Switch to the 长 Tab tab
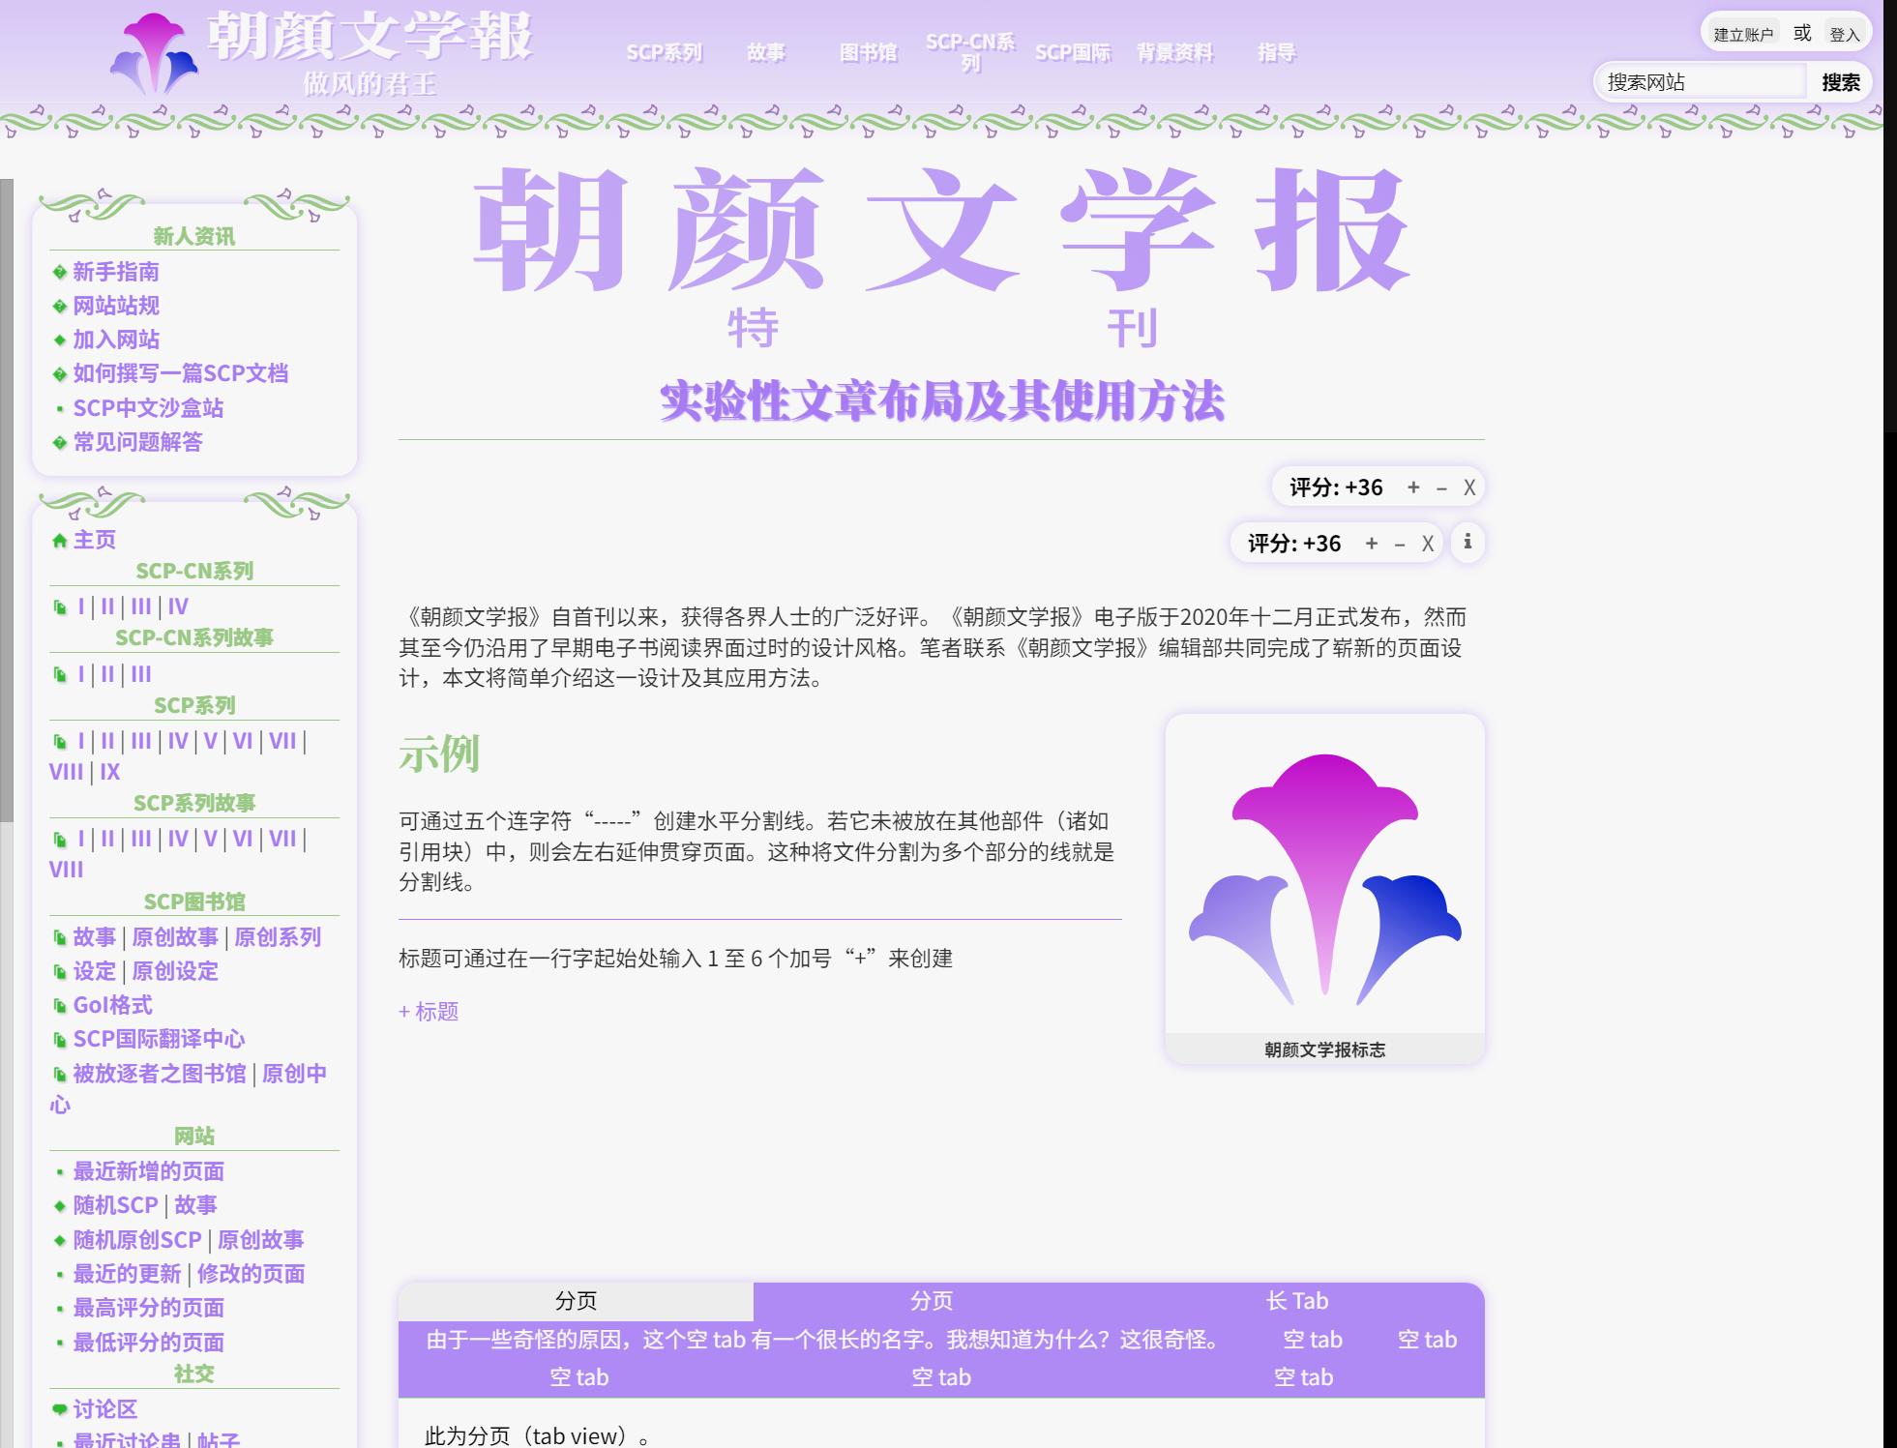This screenshot has width=1897, height=1448. point(1296,1301)
